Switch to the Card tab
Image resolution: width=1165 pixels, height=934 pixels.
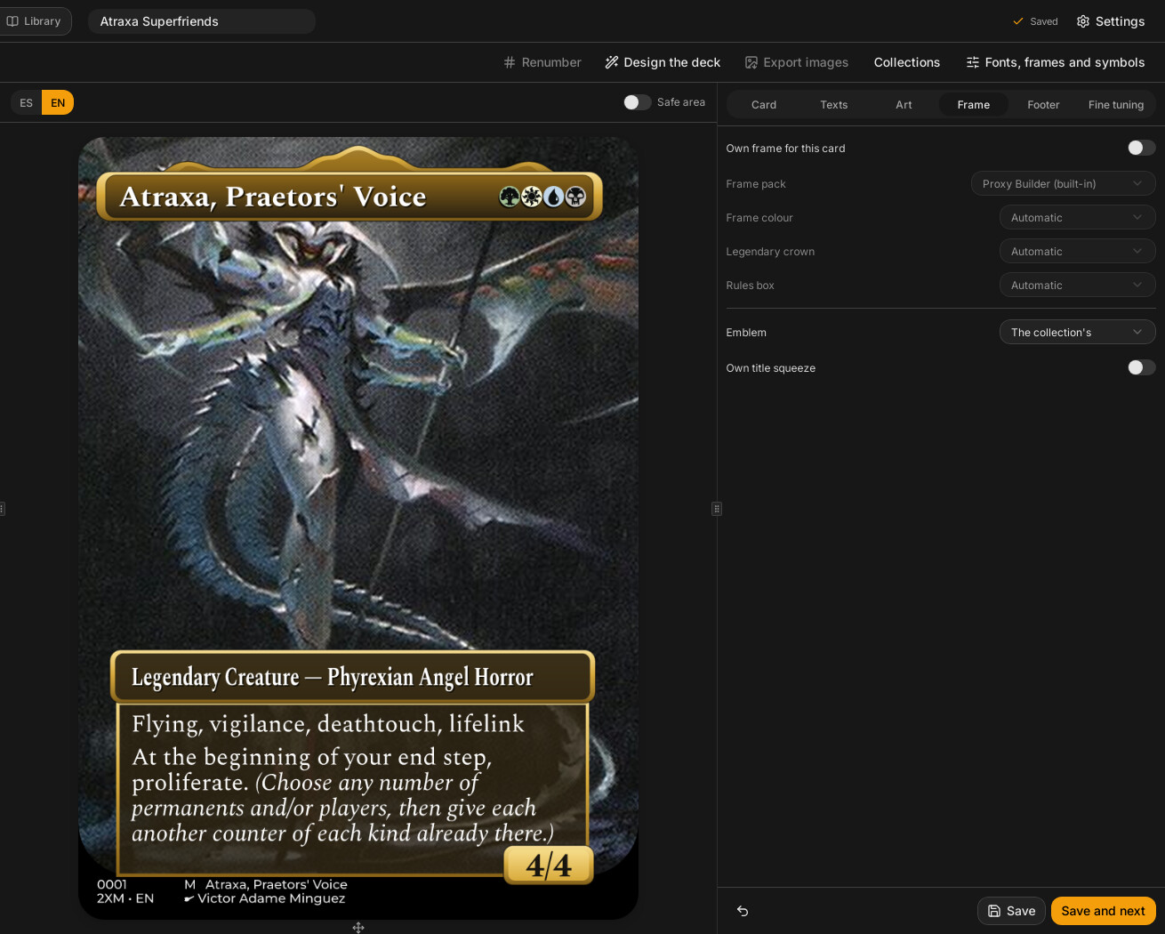coord(764,104)
